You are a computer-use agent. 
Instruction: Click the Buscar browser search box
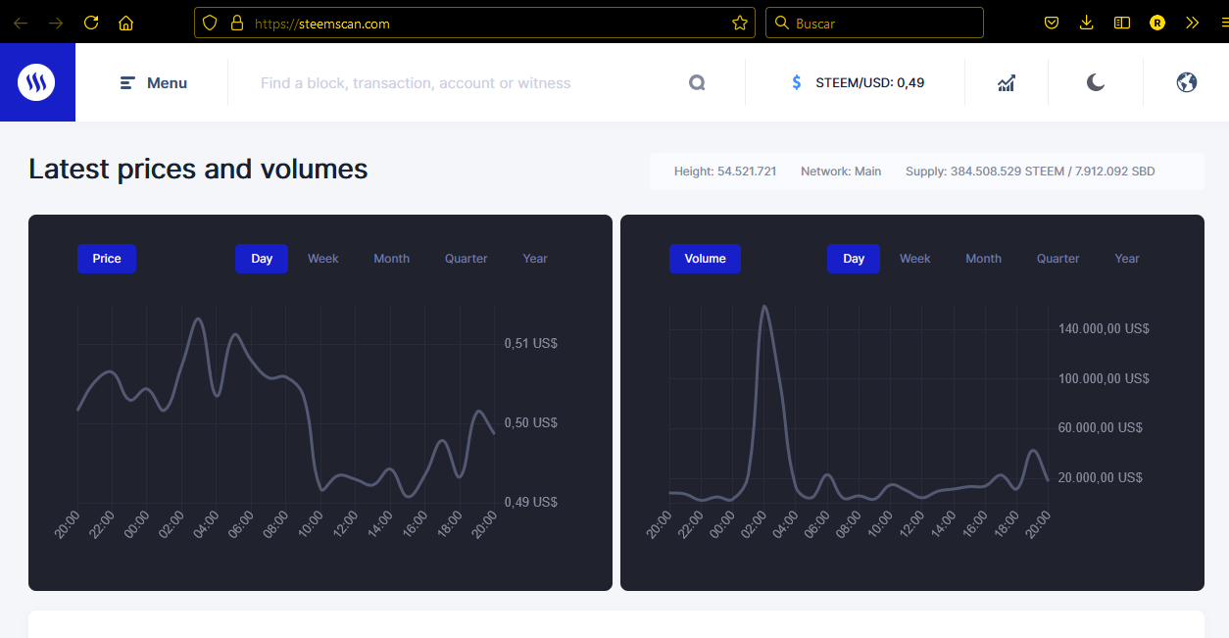(874, 23)
